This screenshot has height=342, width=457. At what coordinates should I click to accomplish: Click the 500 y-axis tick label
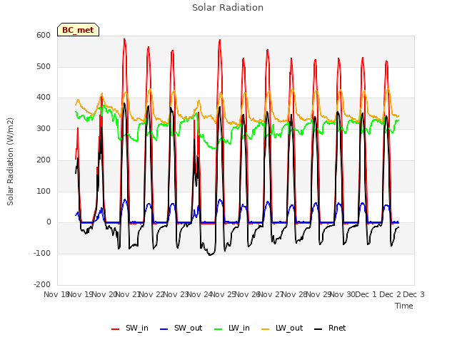pos(44,66)
